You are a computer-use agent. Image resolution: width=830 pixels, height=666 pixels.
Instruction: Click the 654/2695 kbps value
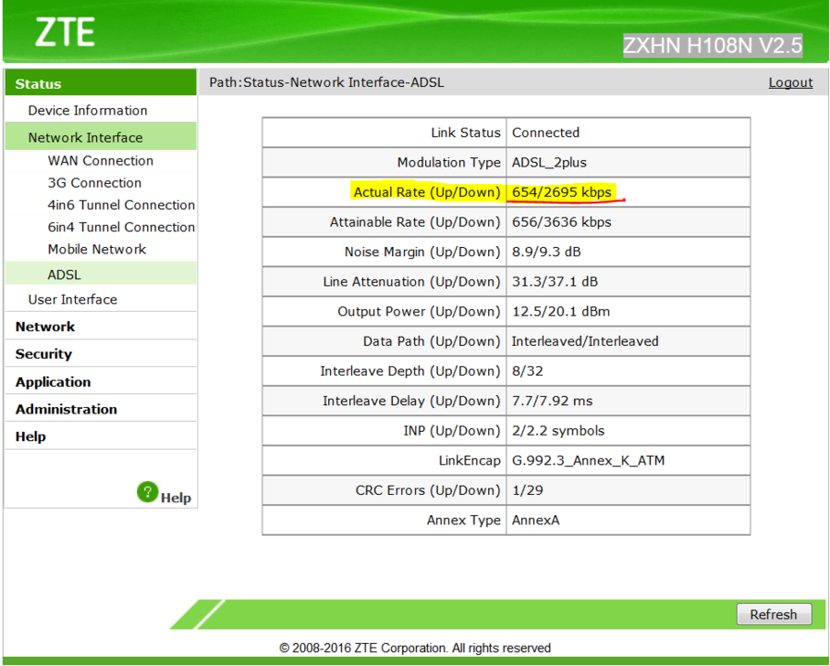click(561, 191)
